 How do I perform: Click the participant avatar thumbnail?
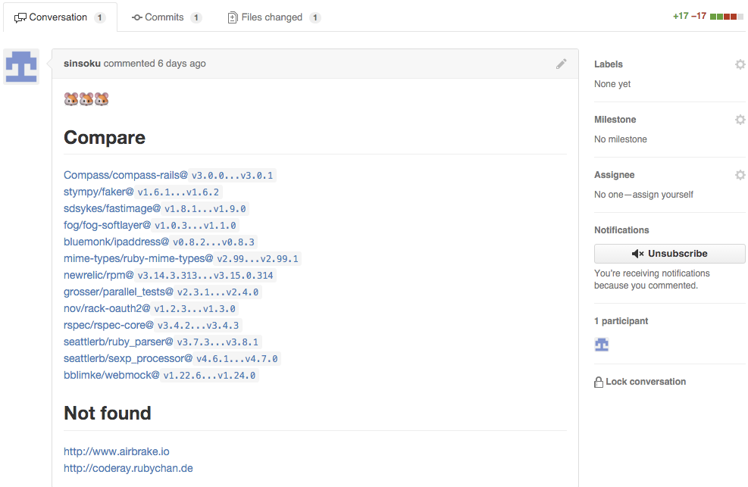[602, 344]
